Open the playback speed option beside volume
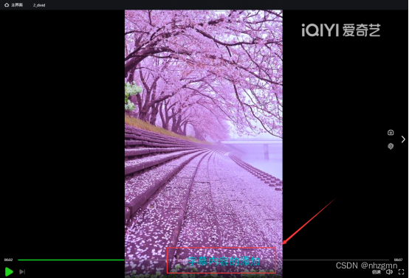 (x=376, y=272)
